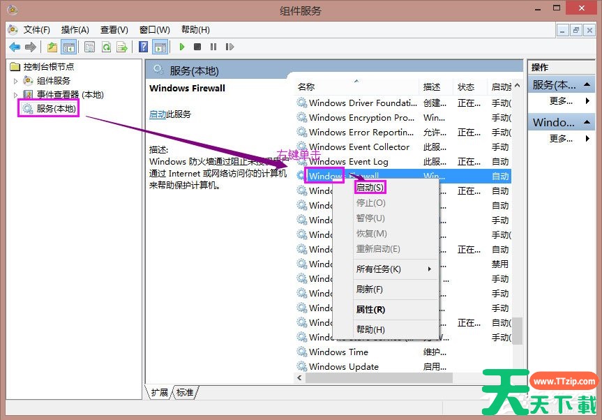
Task: Click the Export list toolbar icon
Action: tap(122, 47)
